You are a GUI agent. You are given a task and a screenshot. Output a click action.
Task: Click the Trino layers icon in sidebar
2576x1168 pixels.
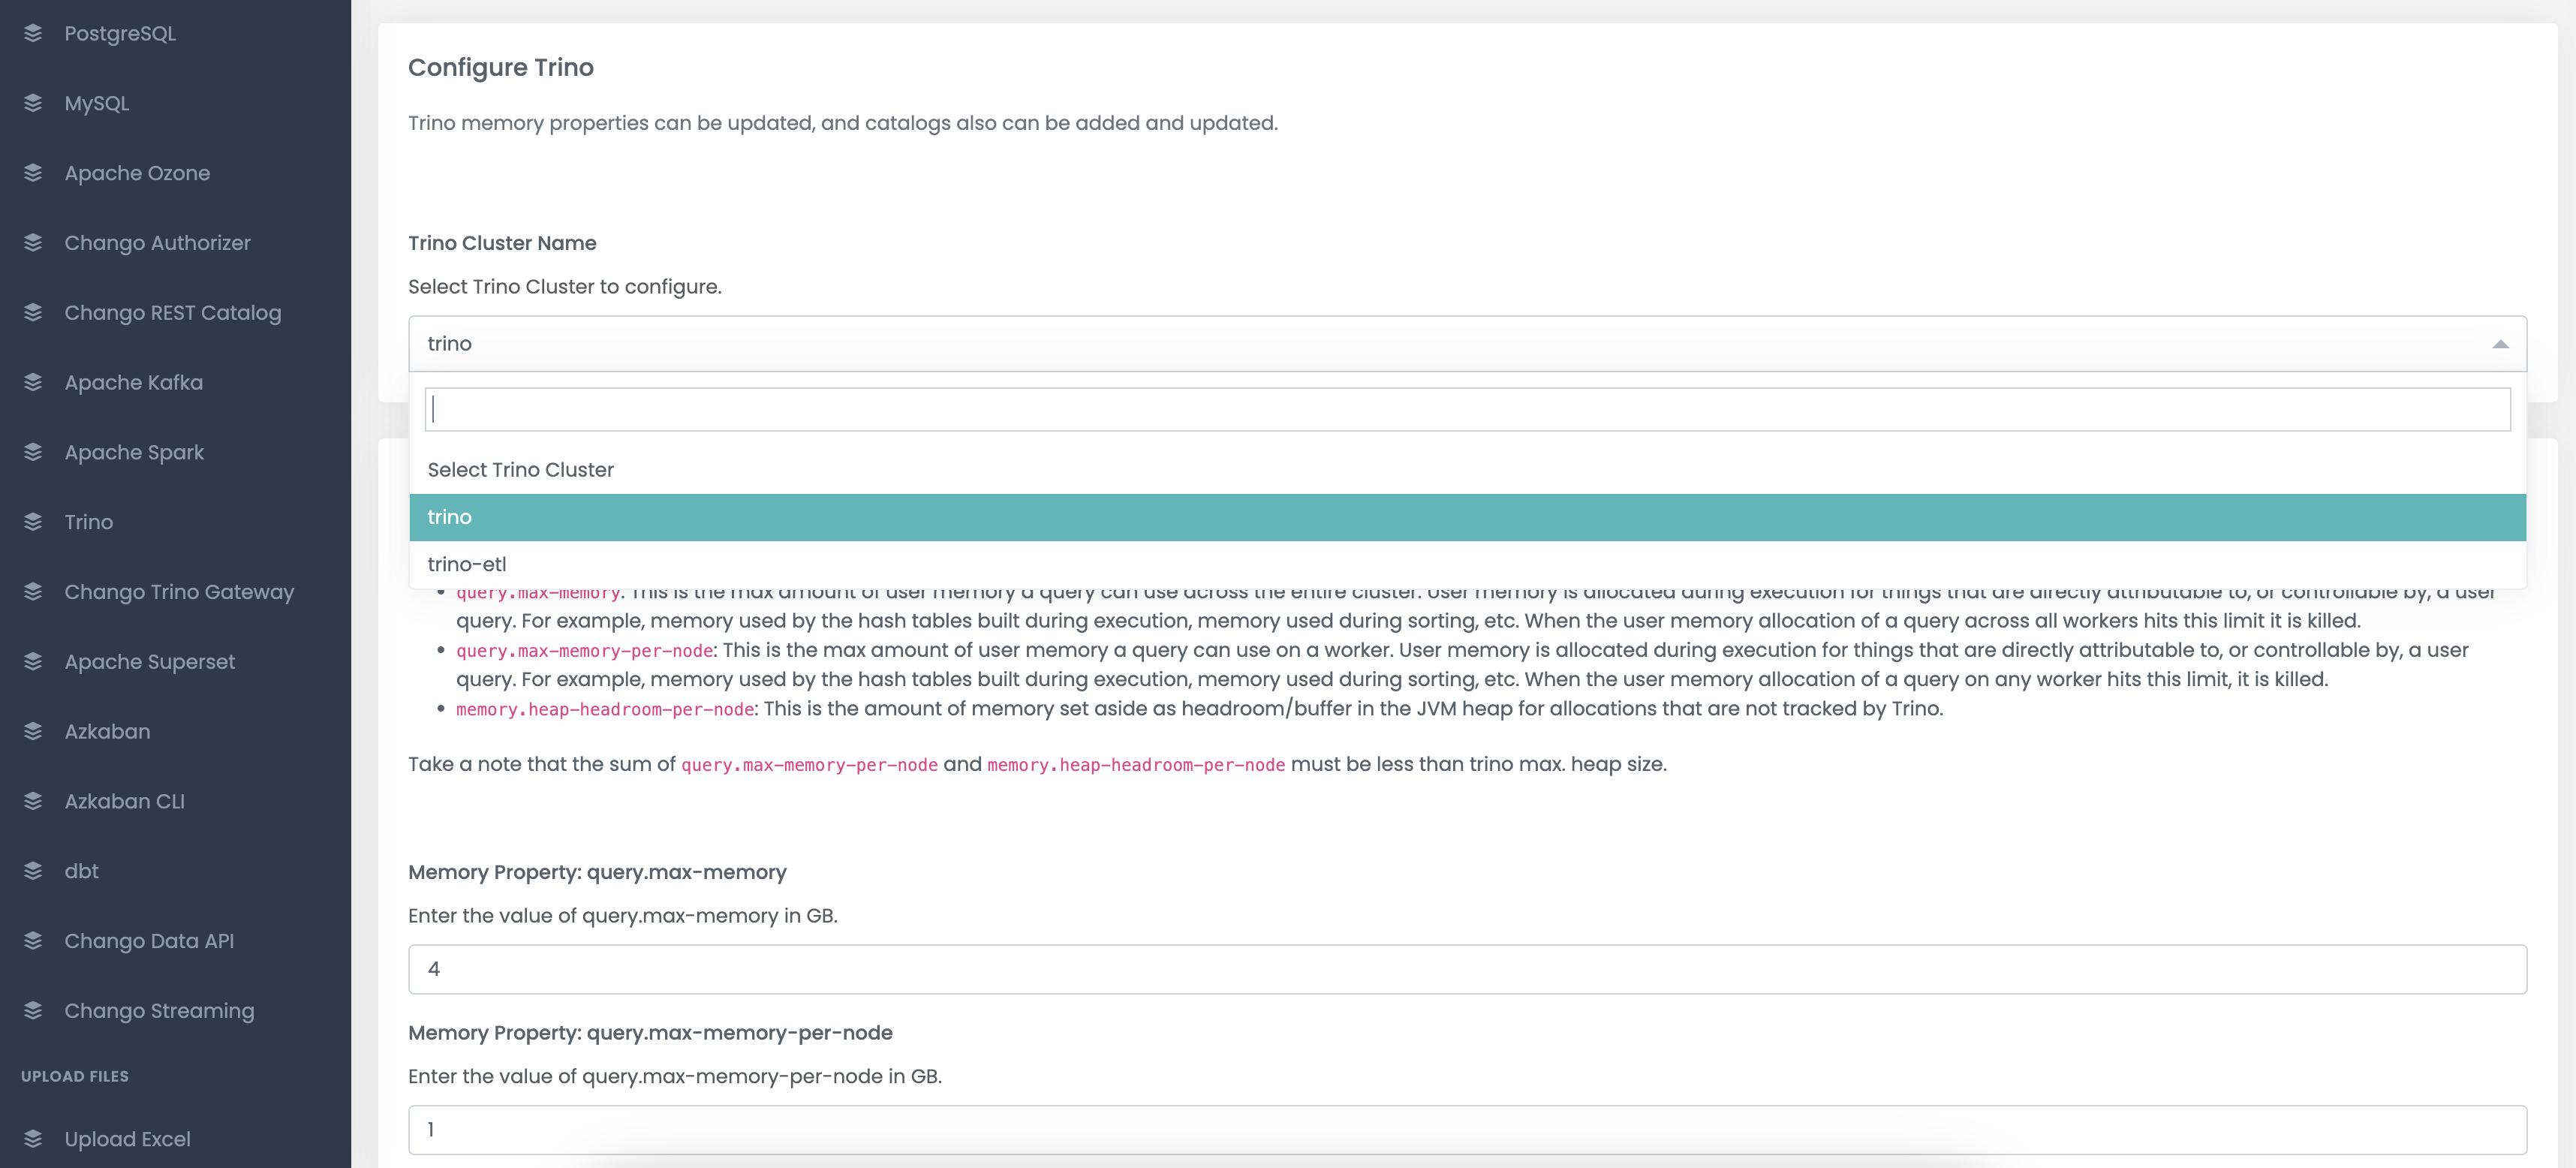33,522
